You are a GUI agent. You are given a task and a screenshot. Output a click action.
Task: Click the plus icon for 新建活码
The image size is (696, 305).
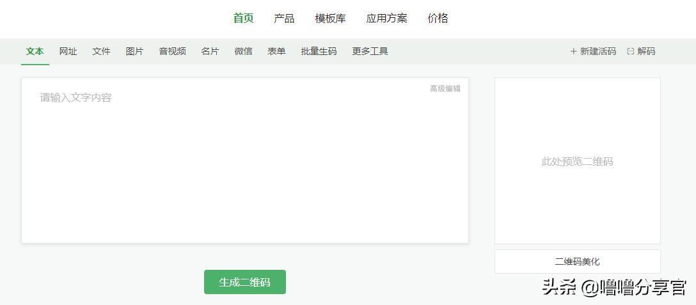tap(573, 51)
